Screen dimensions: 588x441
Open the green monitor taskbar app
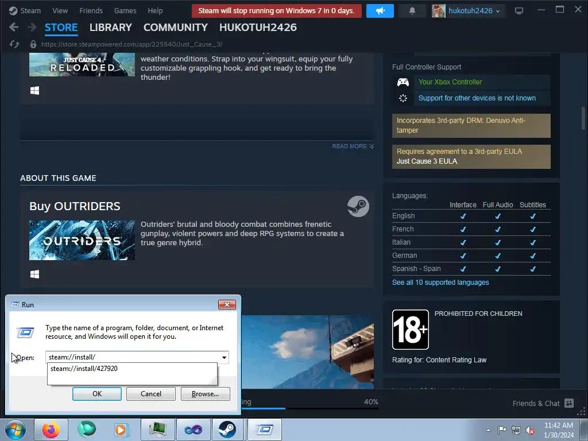157,430
